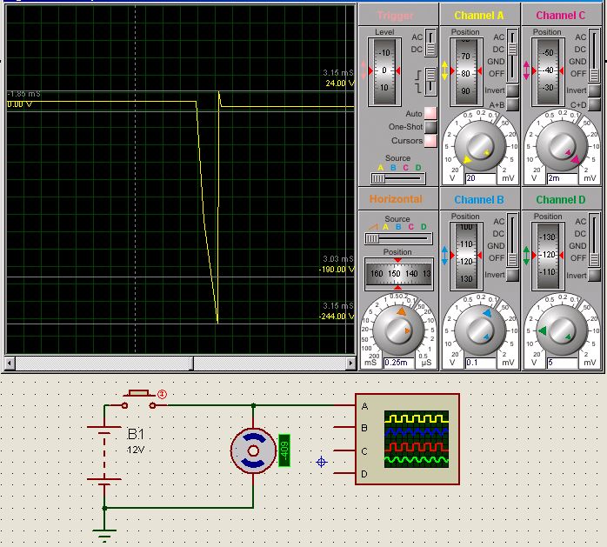This screenshot has width=607, height=547.
Task: Enable the trigger One-Shot mode
Action: coord(430,127)
